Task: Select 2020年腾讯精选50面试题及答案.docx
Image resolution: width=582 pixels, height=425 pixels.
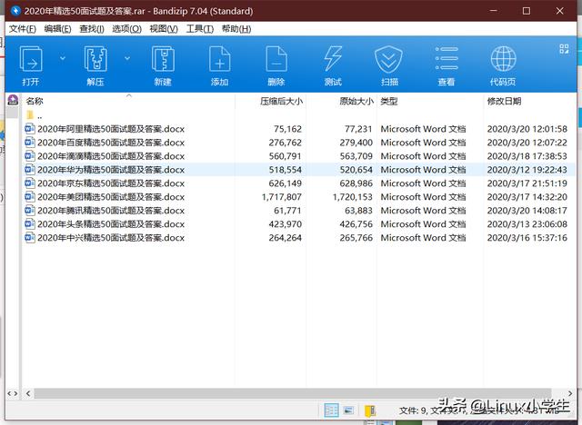Action: 111,211
